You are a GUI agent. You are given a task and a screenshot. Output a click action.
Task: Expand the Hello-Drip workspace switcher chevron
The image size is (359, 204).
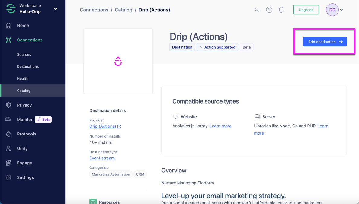[x=56, y=9]
